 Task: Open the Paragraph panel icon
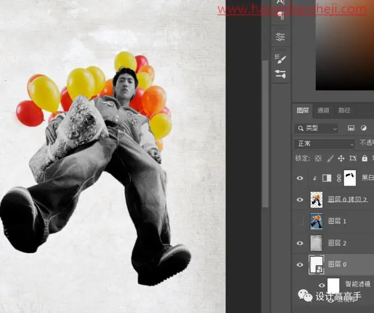pos(281,16)
